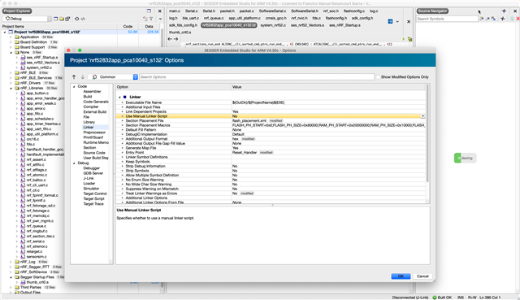
Task: Select Debugger under Debug category
Action: click(92, 168)
